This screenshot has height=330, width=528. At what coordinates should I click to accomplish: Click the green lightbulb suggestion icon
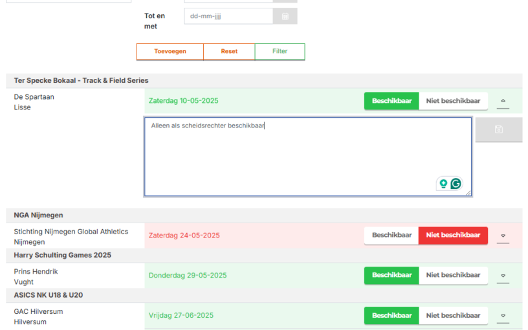click(443, 184)
